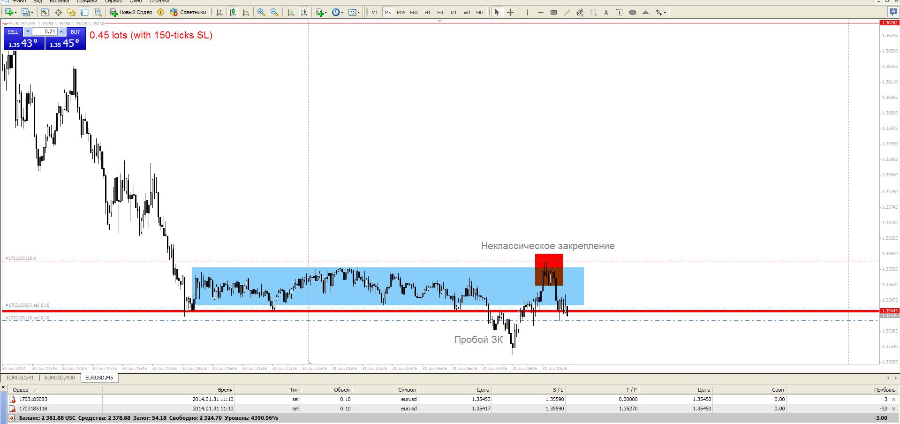Switch to the EURUSD,M30 chart tab
Screen dimensions: 900x424
click(60, 378)
